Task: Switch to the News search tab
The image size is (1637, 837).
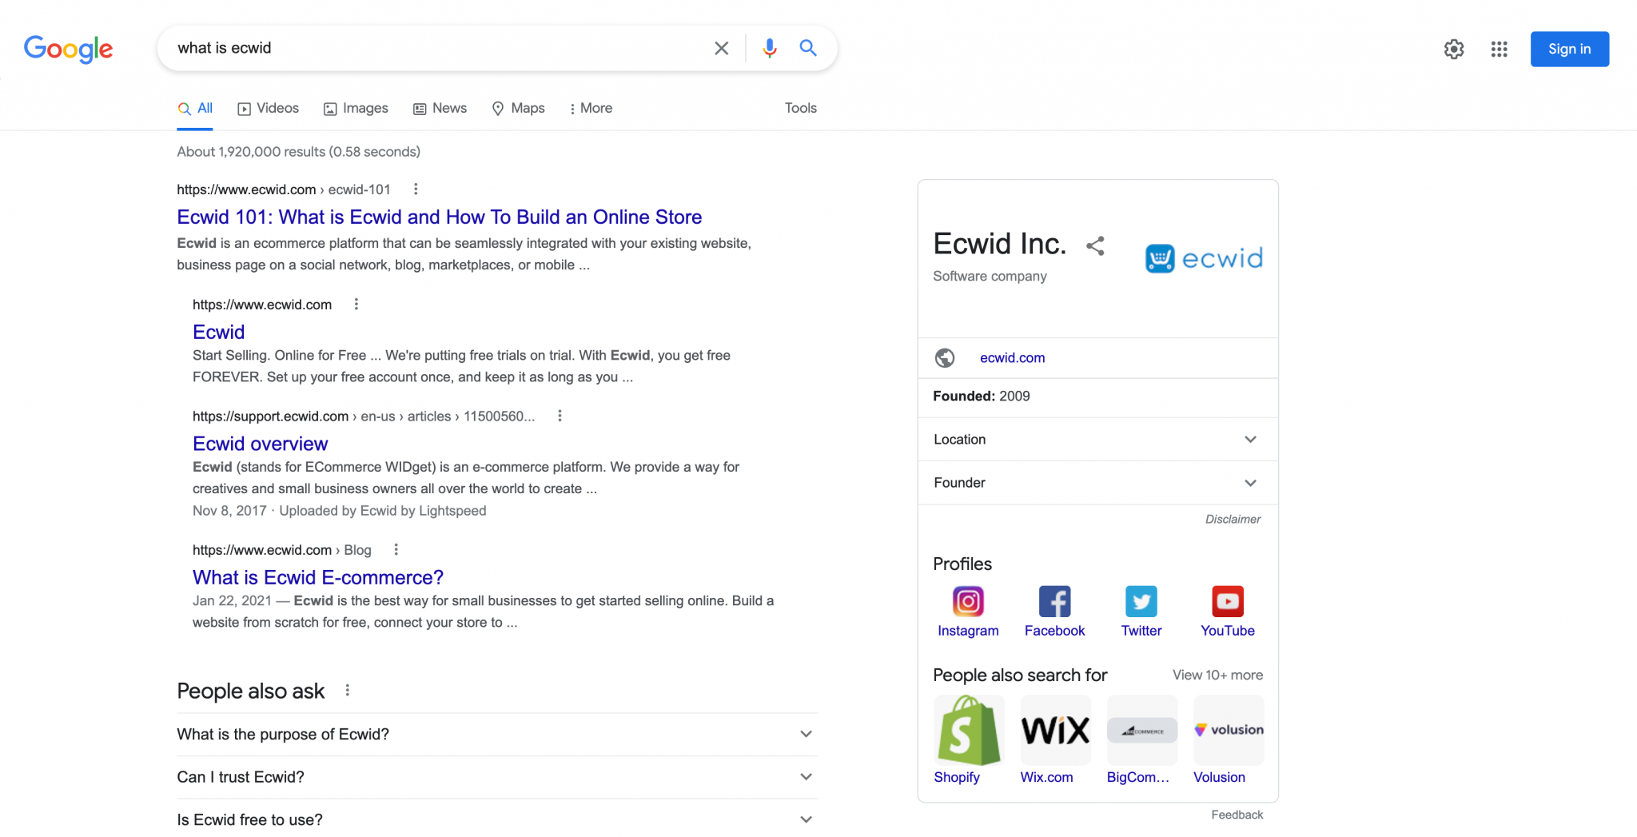Action: [x=440, y=108]
